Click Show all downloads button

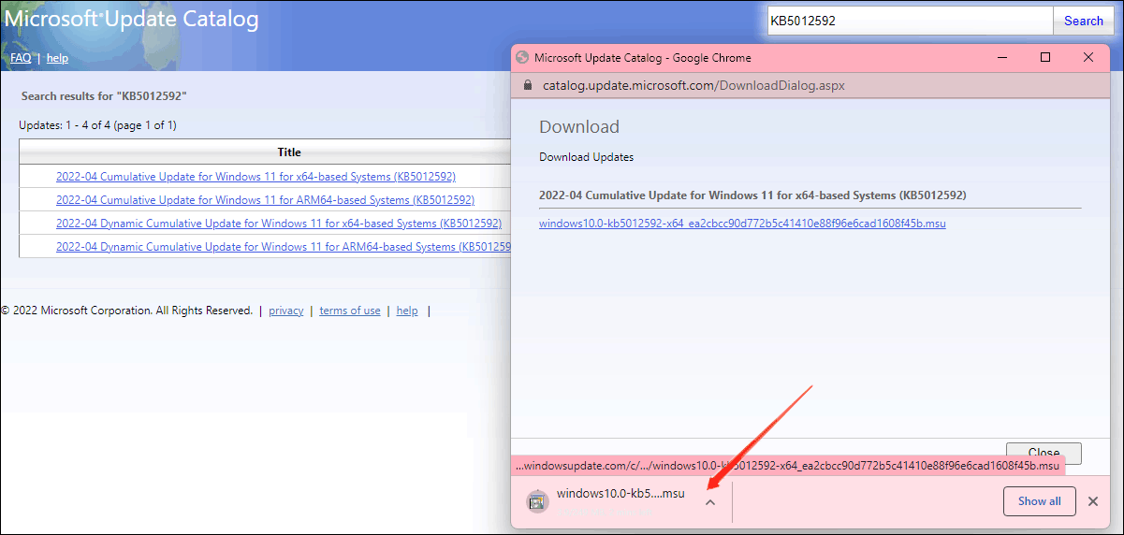point(1039,501)
